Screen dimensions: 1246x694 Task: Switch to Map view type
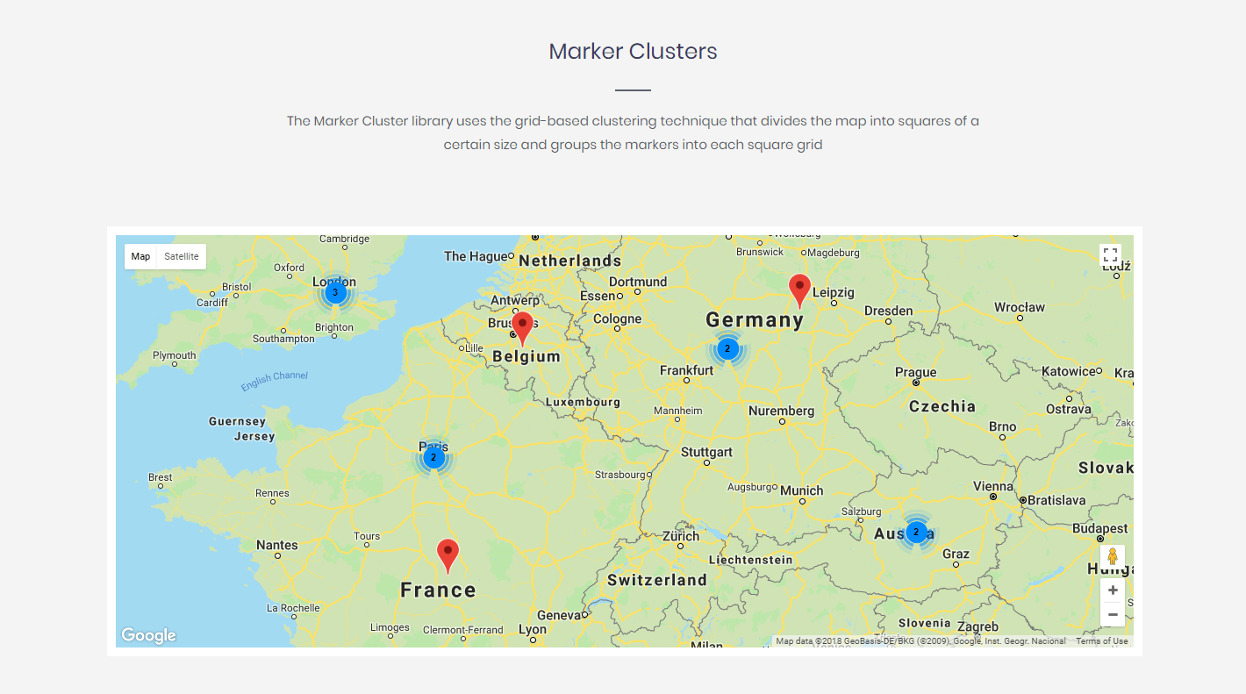point(140,256)
